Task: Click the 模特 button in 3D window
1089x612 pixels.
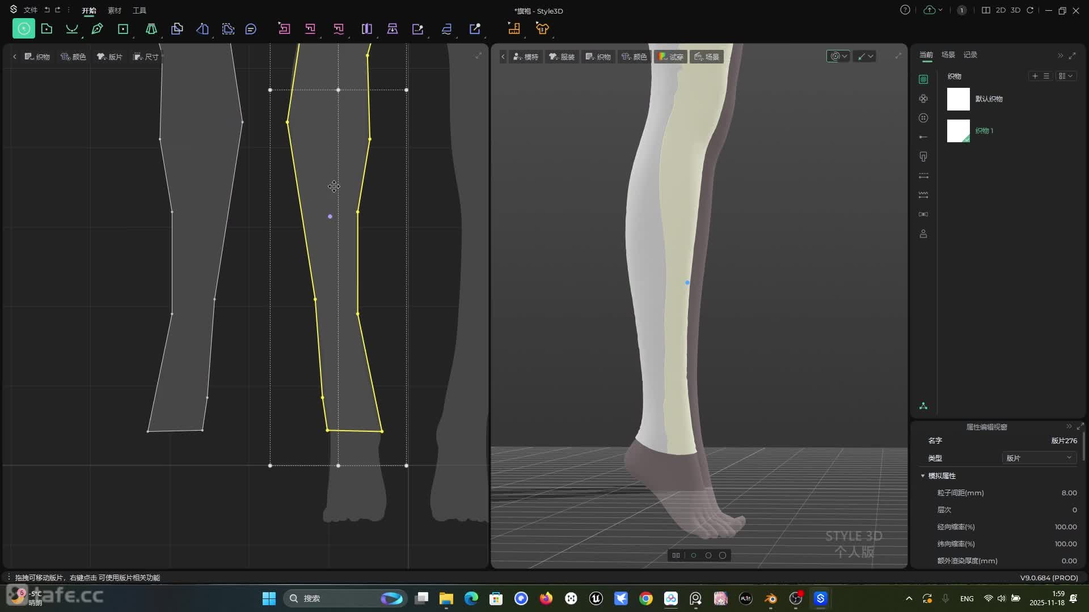Action: point(526,57)
